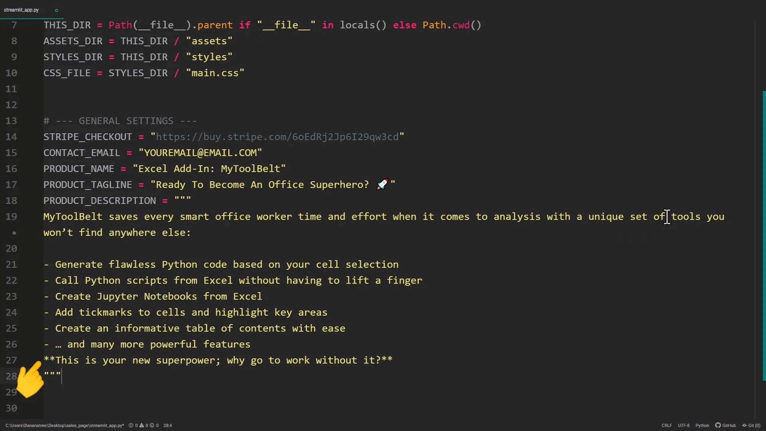Image resolution: width=766 pixels, height=431 pixels.
Task: Open the Python grammar selector
Action: pyautogui.click(x=702, y=425)
